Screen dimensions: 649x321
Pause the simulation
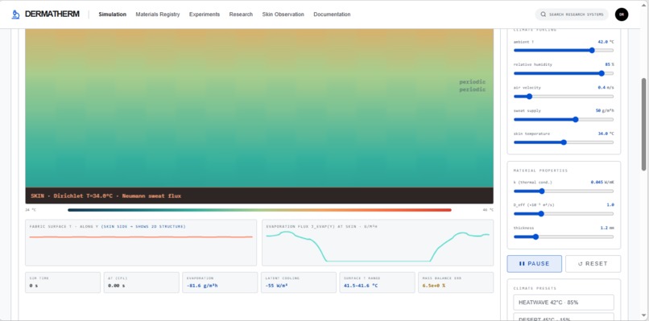point(535,264)
